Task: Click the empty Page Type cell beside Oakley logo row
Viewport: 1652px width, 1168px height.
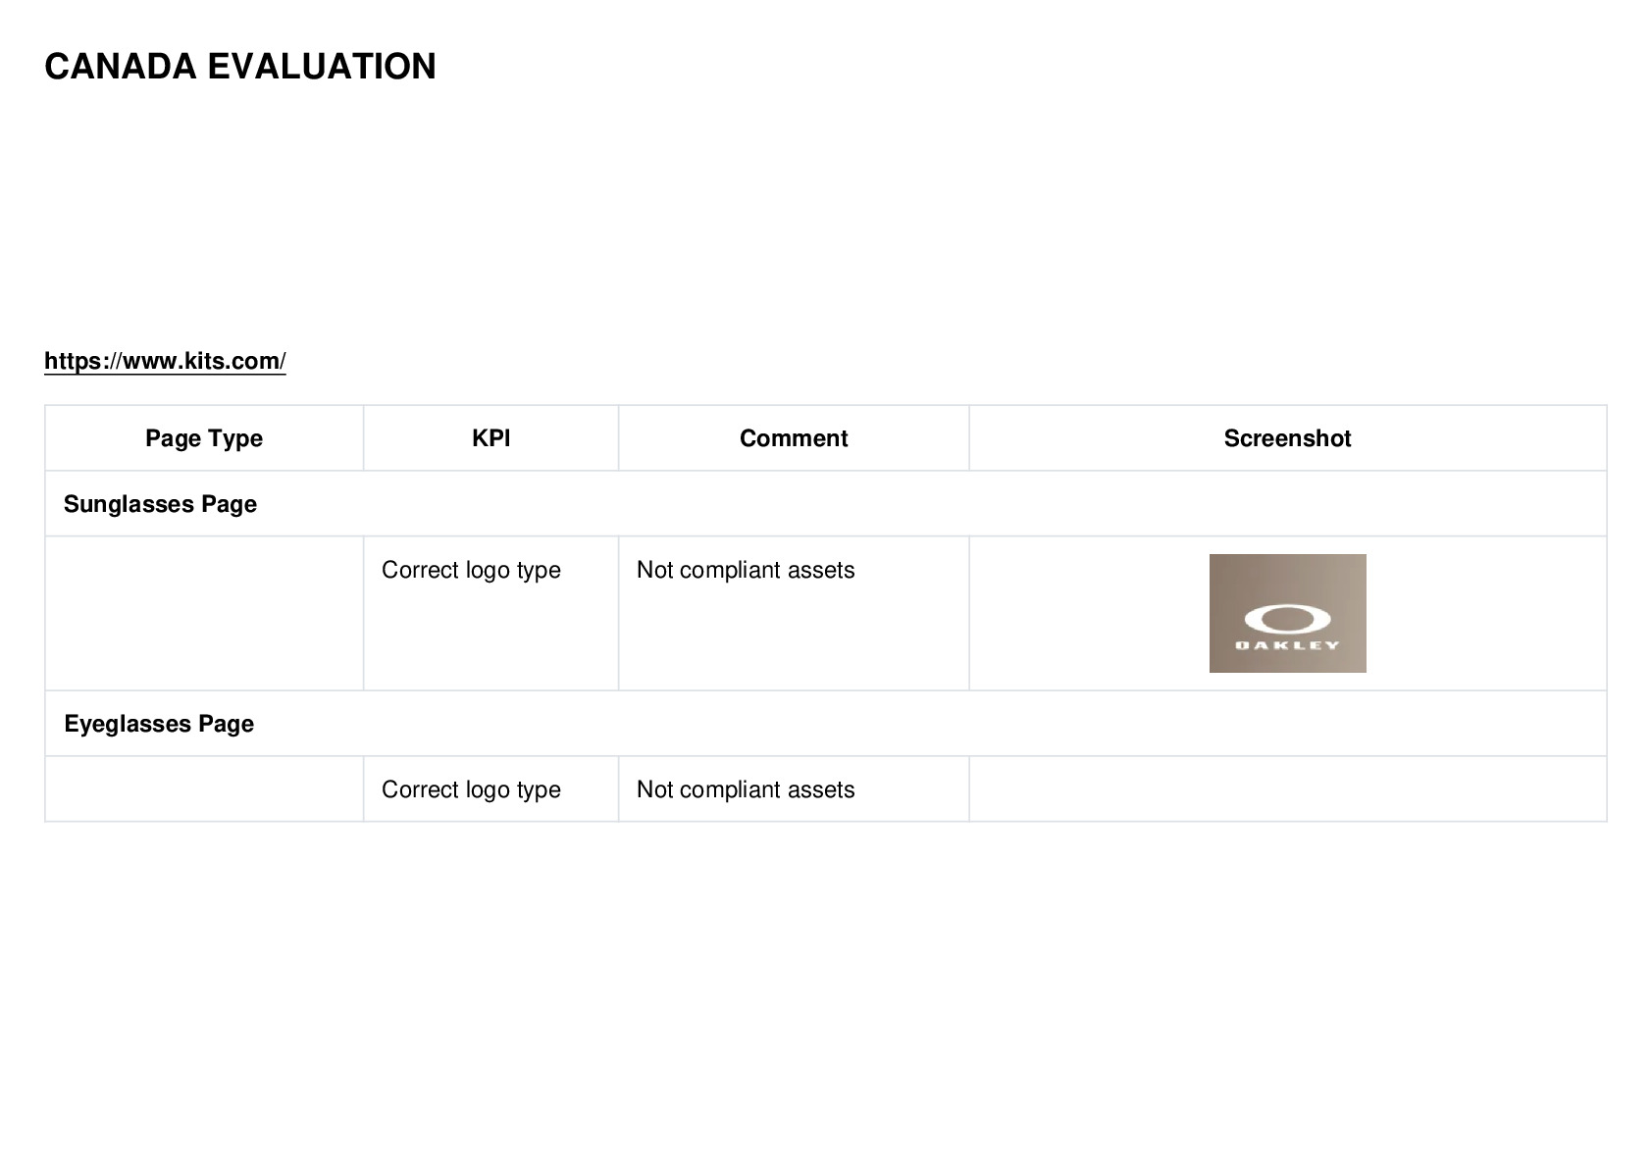Action: (x=204, y=613)
